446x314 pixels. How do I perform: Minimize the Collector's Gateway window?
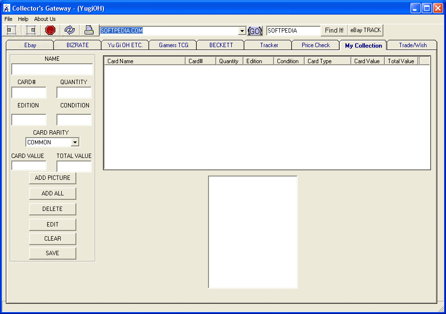pos(415,8)
